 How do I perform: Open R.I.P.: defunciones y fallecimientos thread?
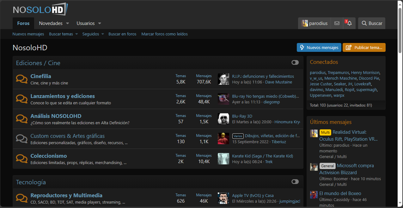(x=263, y=76)
